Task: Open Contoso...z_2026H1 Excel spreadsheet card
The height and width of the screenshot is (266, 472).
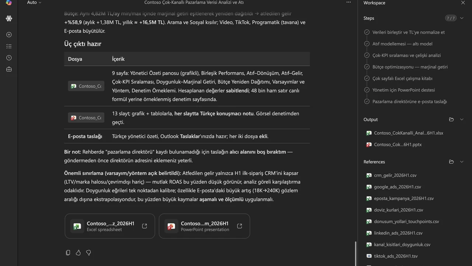Action: (110, 226)
